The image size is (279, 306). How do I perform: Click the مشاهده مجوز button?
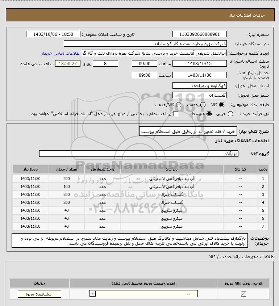click(x=39, y=294)
